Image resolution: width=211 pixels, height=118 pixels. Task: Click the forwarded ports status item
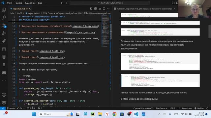(40, 108)
